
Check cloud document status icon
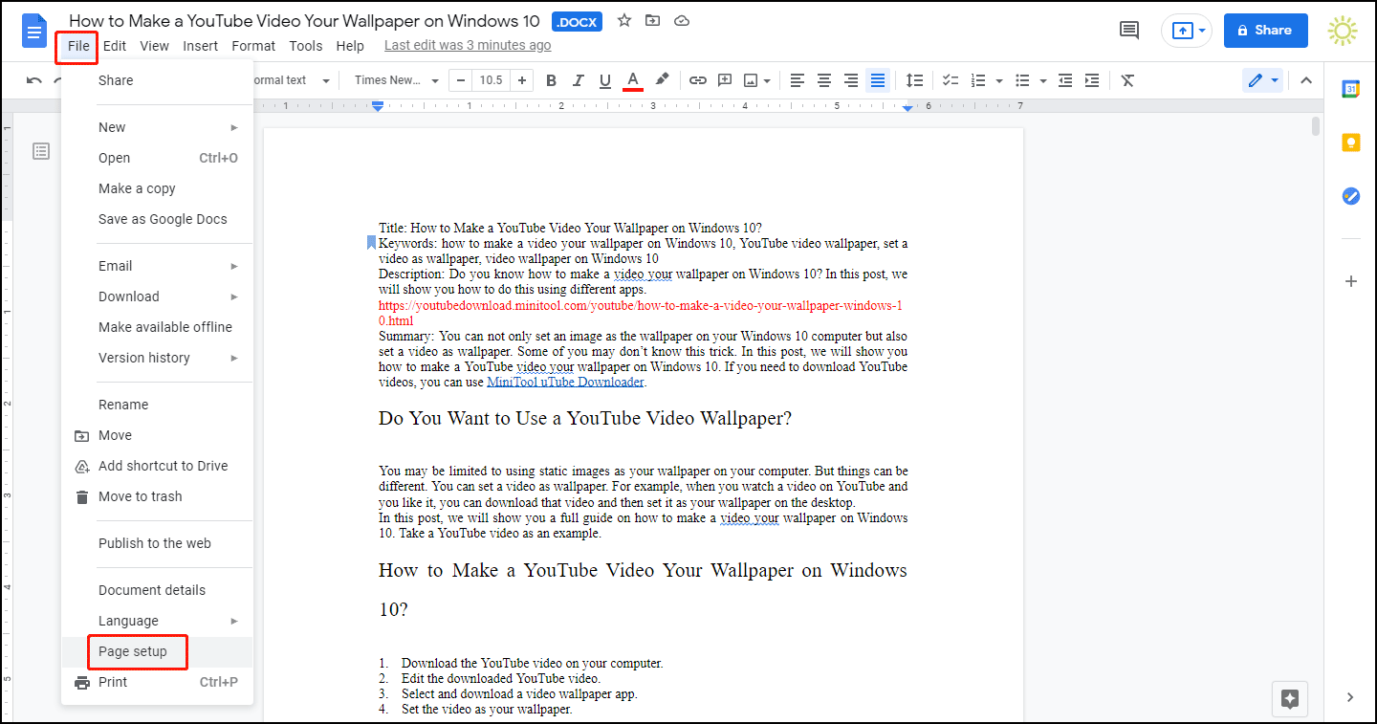click(681, 20)
